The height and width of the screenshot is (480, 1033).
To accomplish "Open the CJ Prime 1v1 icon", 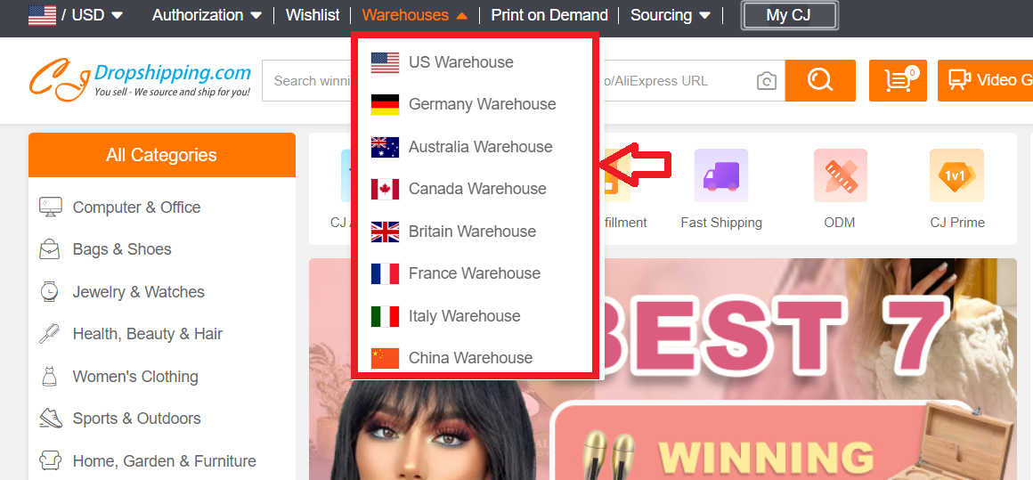I will coord(956,175).
